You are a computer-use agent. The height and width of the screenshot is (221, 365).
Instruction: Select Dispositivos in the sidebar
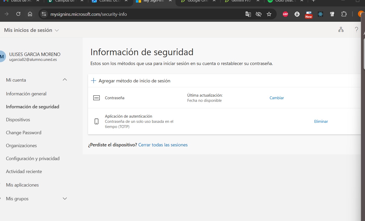point(17,119)
